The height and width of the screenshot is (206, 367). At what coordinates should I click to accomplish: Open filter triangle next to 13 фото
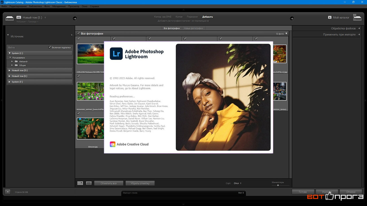286,34
